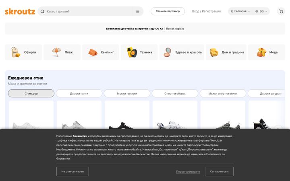Viewport: 290px width, 181px height.
Task: Open the second white sneaker product card
Action: pos(79,115)
